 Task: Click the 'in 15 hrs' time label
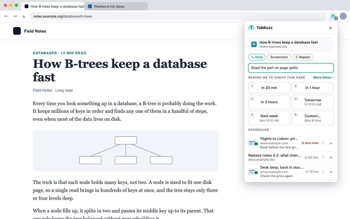pyautogui.click(x=312, y=172)
